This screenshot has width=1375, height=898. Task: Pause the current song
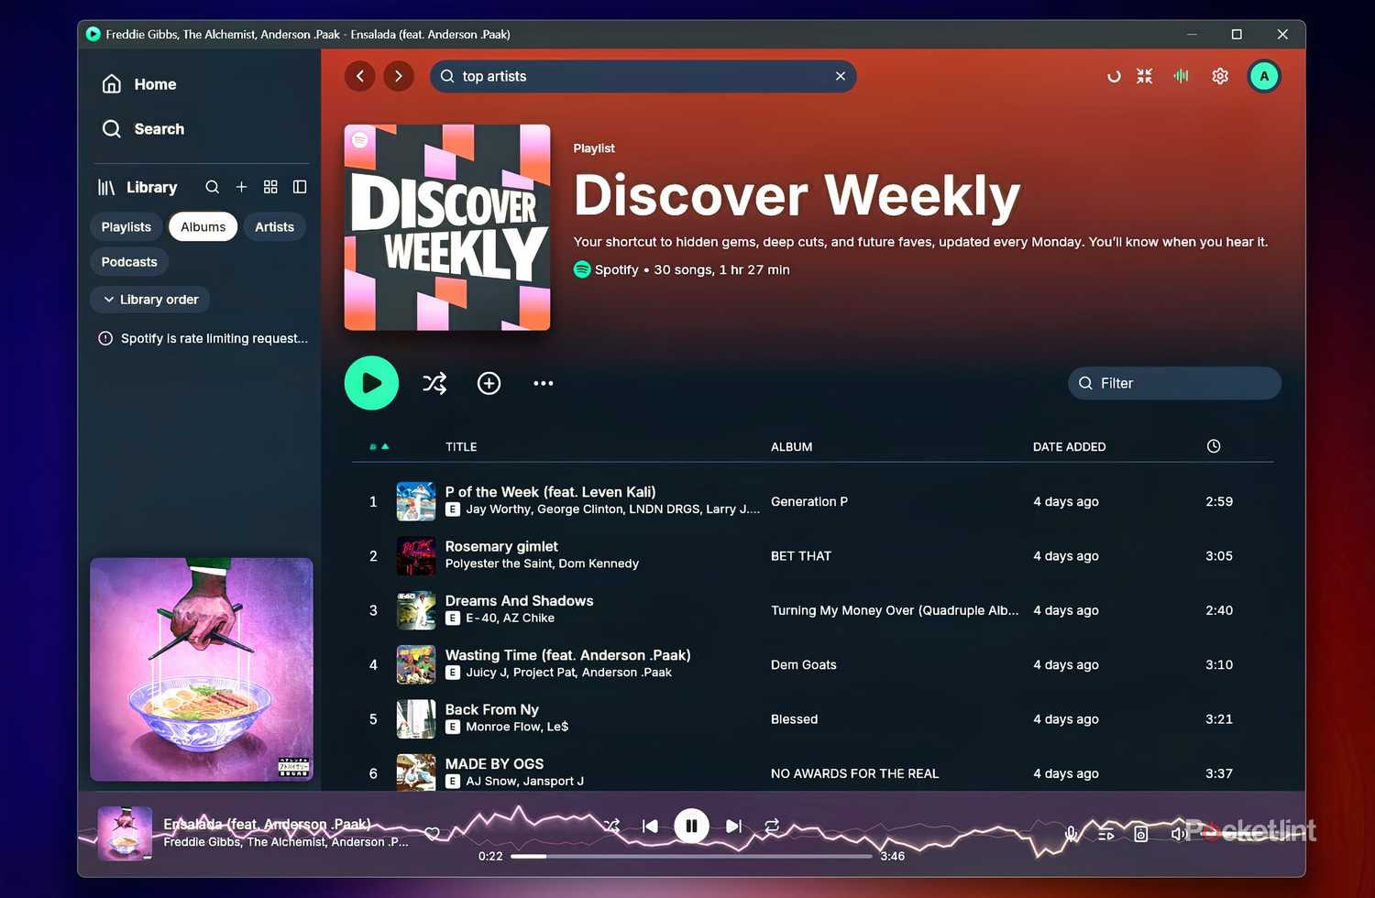tap(691, 826)
